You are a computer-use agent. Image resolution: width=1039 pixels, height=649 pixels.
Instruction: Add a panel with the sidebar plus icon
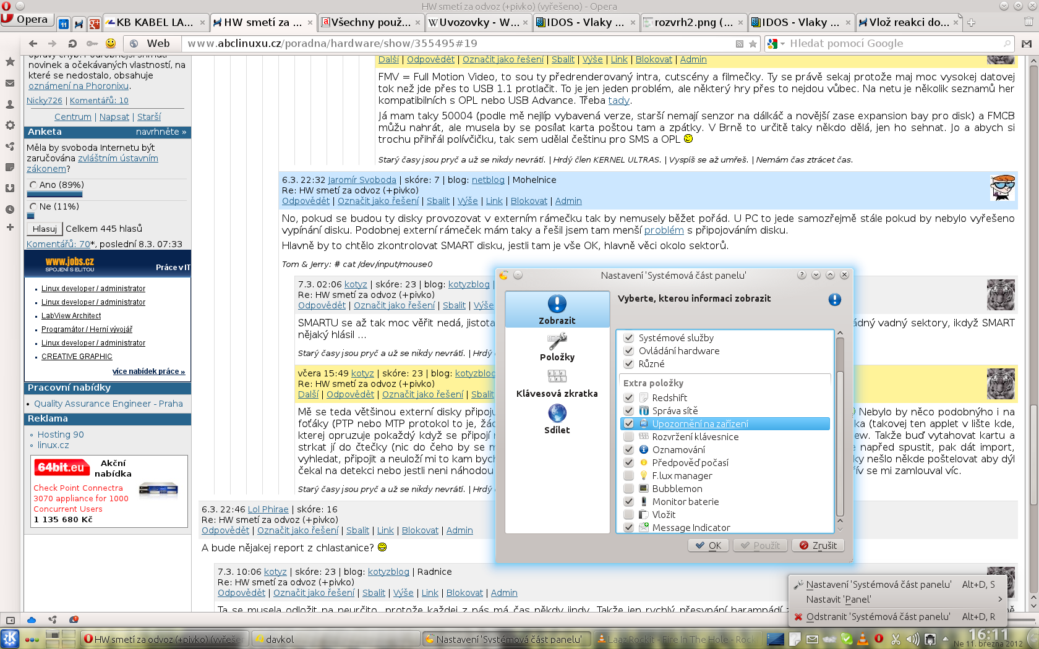pyautogui.click(x=10, y=227)
